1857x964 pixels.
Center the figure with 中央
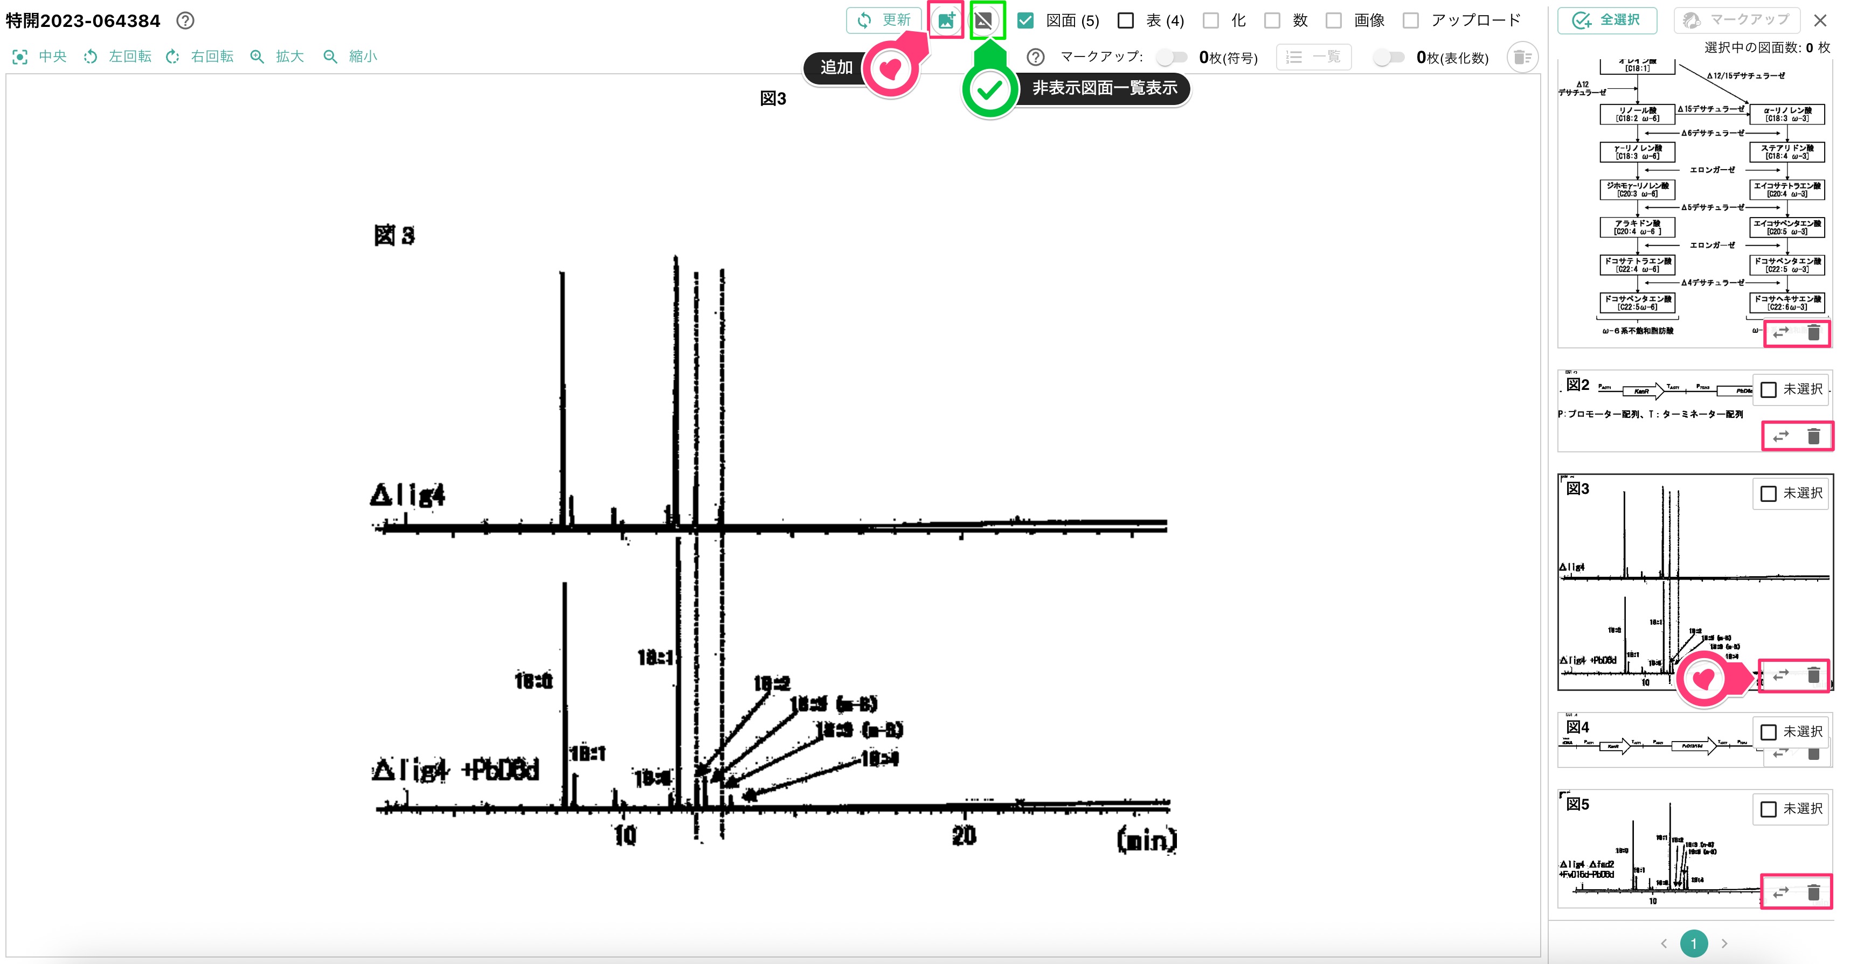click(39, 56)
